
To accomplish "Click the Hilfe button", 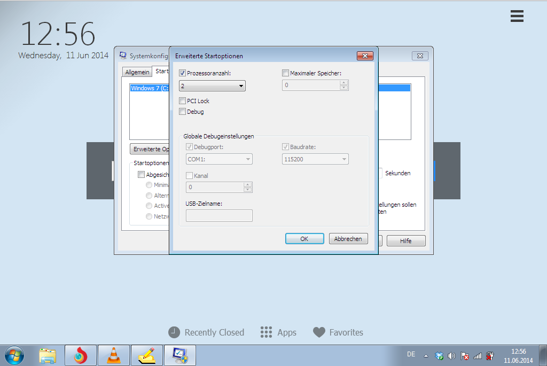I will (x=406, y=241).
